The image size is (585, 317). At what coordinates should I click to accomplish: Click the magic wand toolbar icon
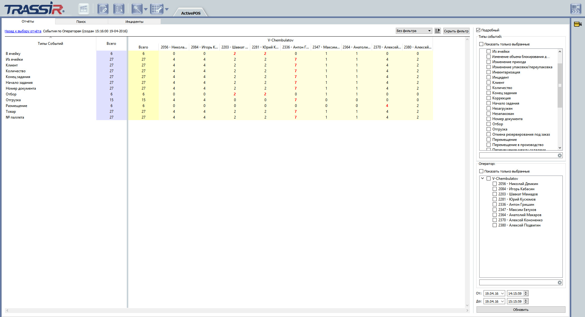click(x=137, y=9)
